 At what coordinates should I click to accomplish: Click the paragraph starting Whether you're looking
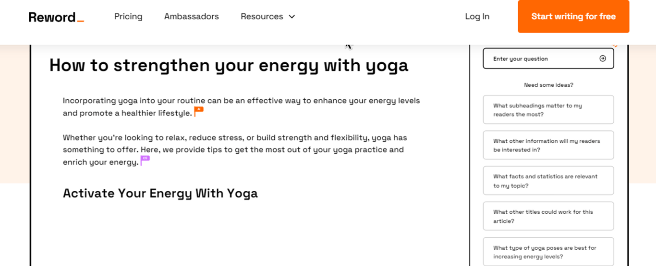click(x=235, y=150)
